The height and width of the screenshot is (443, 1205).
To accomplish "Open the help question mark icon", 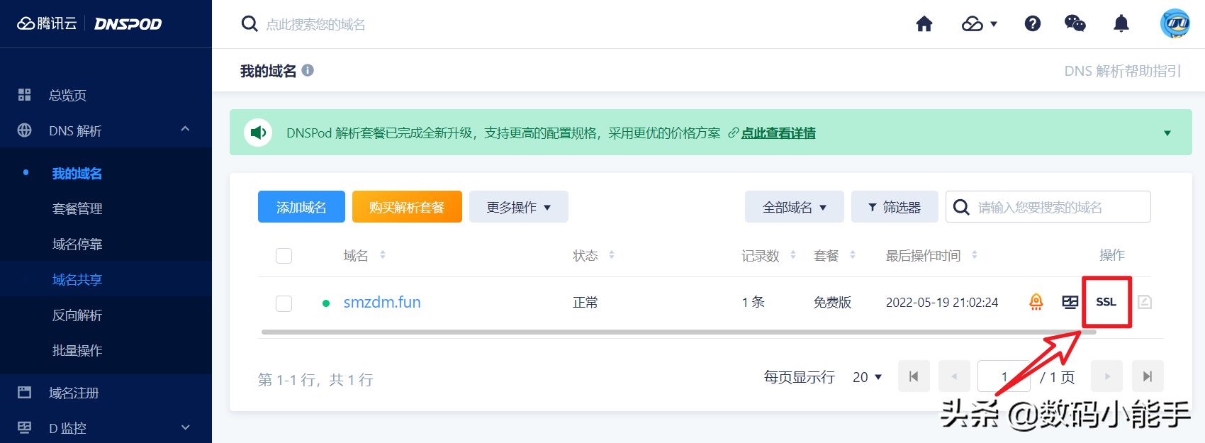I will (x=1033, y=24).
